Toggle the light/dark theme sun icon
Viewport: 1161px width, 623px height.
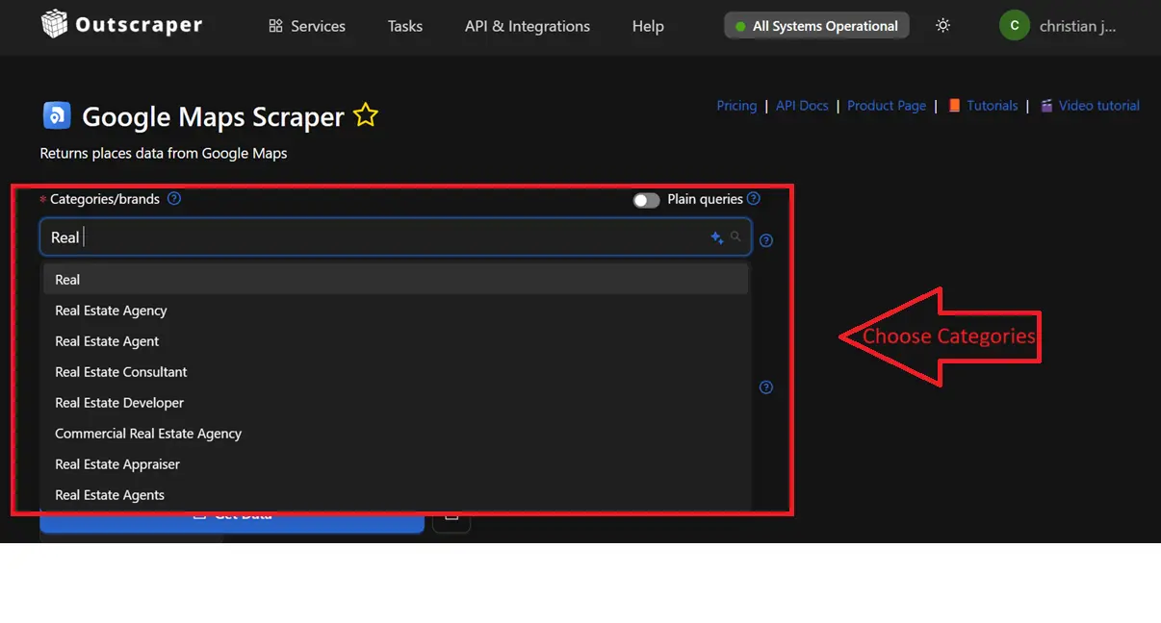click(x=942, y=26)
